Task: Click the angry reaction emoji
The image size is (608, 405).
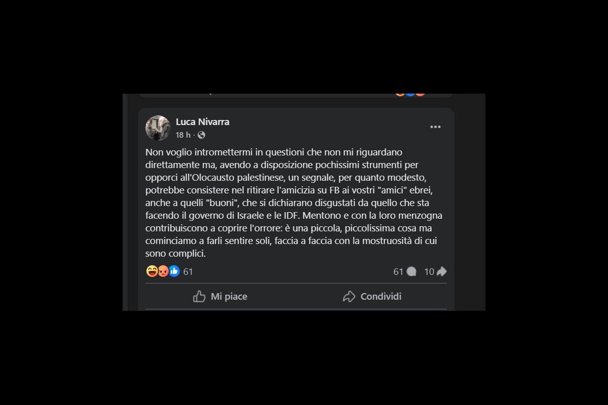Action: pos(163,271)
